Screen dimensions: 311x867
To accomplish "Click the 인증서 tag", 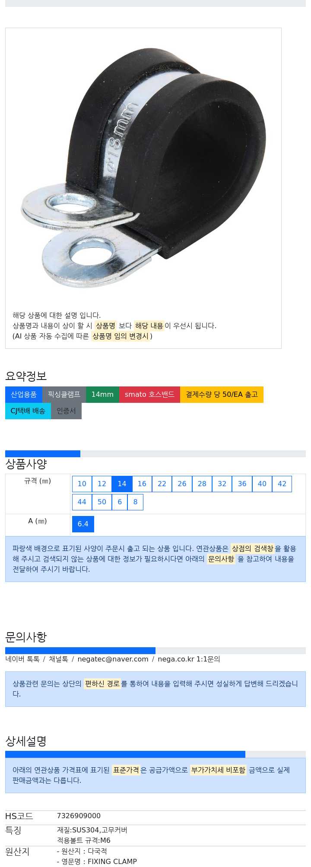I will coord(66,411).
